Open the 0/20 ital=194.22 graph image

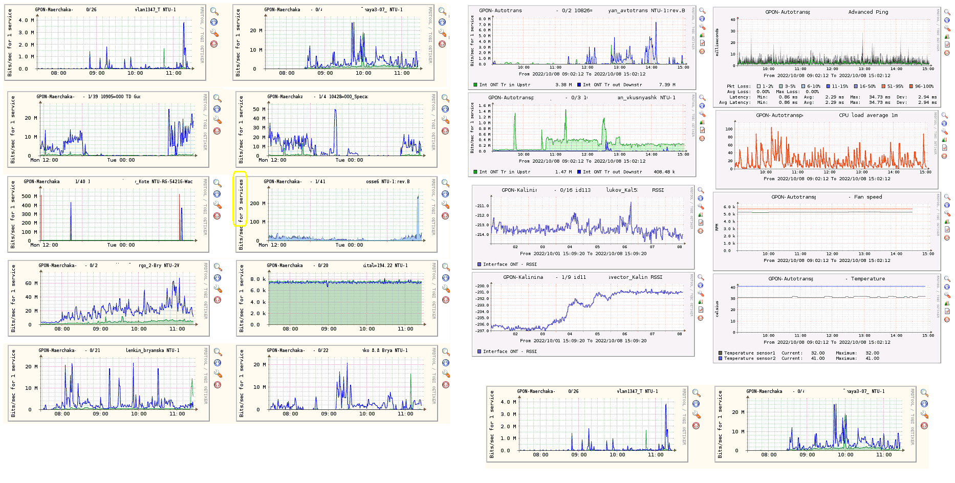(x=337, y=298)
